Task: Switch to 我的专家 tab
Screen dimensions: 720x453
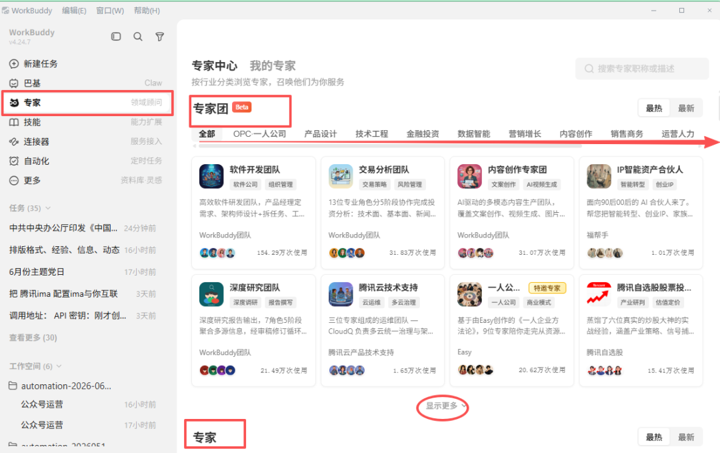Action: pyautogui.click(x=273, y=65)
